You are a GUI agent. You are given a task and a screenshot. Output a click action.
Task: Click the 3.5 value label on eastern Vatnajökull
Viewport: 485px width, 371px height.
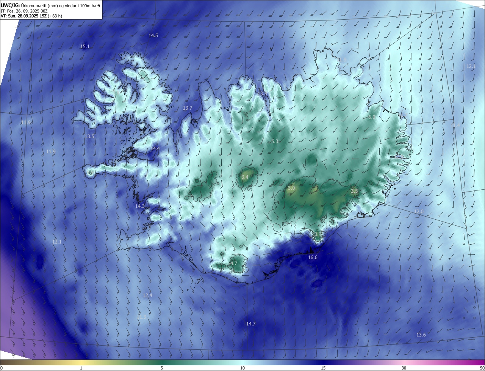(354, 191)
